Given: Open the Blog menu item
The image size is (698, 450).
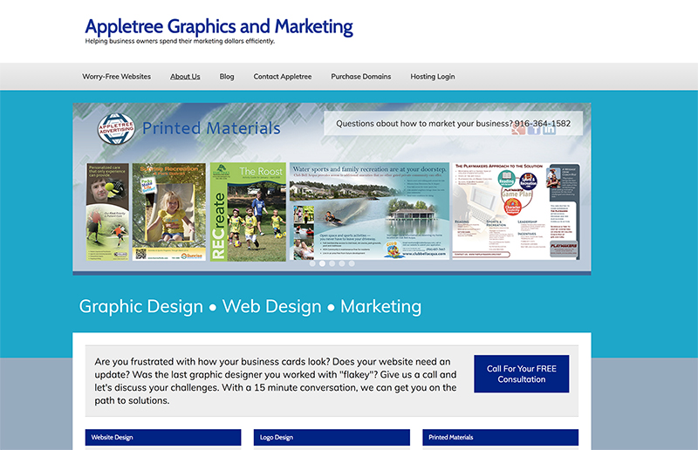Looking at the screenshot, I should tap(227, 77).
